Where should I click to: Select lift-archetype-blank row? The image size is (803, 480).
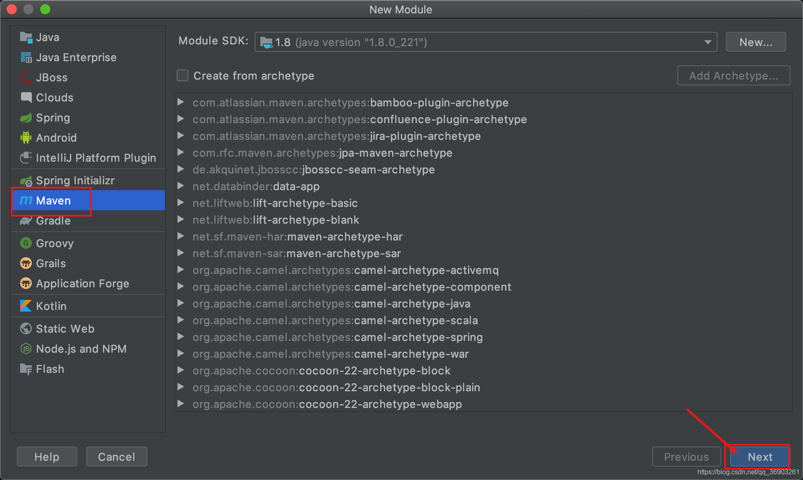(483, 220)
